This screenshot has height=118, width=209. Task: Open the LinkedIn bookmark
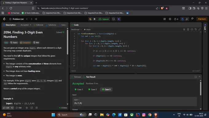click(x=128, y=13)
